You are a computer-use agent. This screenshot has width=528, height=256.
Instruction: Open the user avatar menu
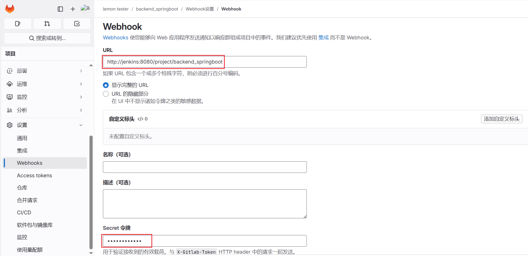(x=85, y=9)
